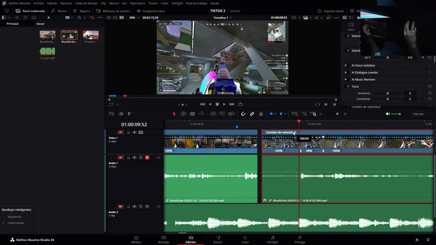Adjust the timeline zoom slider

point(337,114)
